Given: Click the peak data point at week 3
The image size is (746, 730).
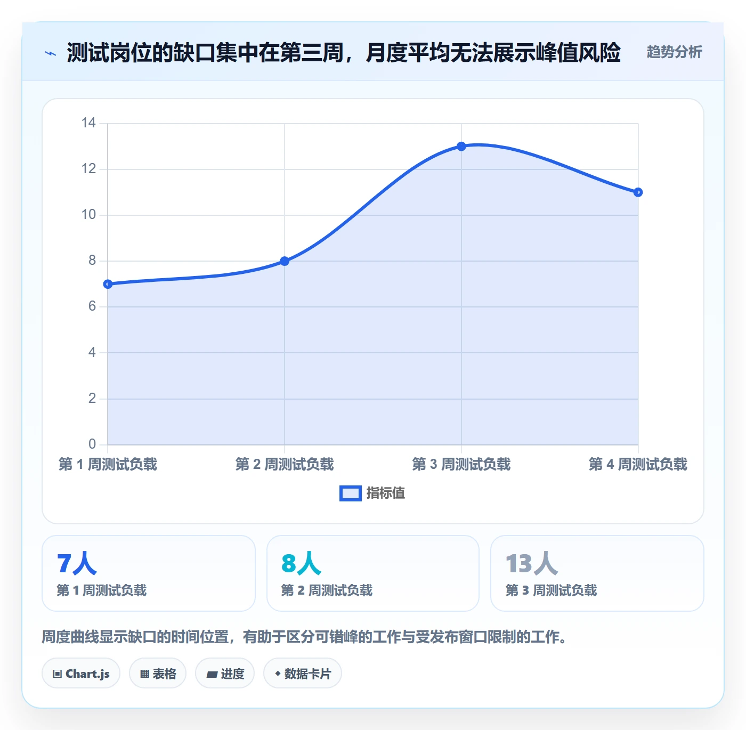Looking at the screenshot, I should pos(461,147).
